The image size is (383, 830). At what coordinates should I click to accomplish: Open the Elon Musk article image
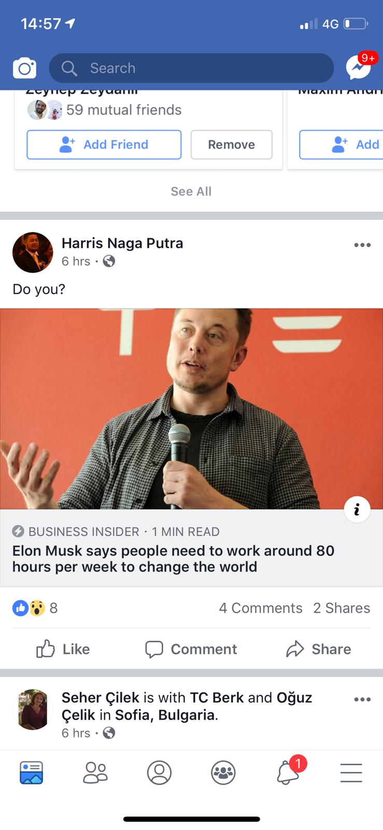(x=191, y=409)
